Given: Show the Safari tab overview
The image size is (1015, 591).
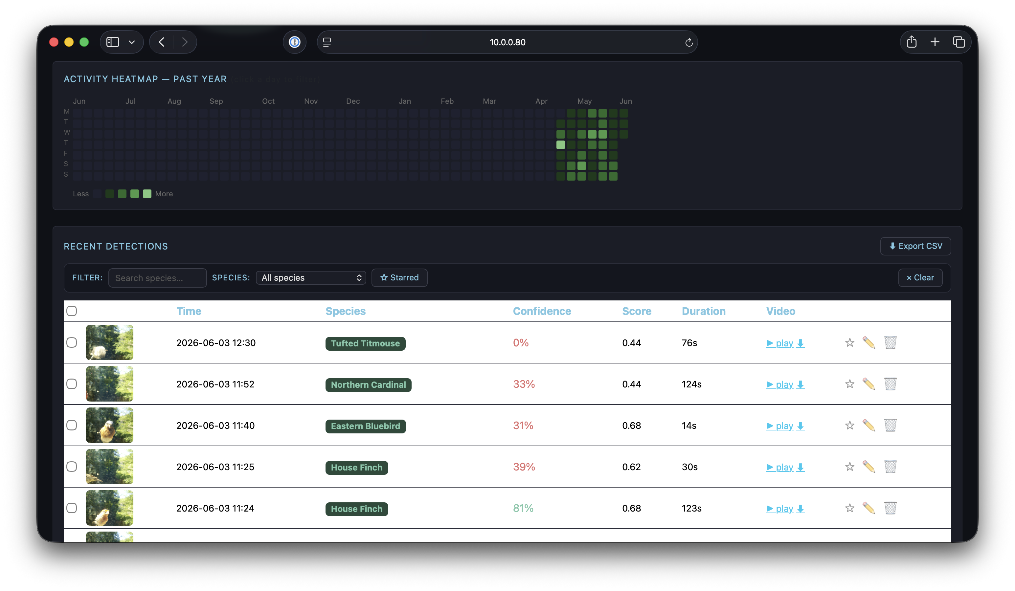Looking at the screenshot, I should [x=959, y=42].
